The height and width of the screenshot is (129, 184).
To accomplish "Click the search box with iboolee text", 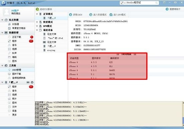I will (x=139, y=3).
